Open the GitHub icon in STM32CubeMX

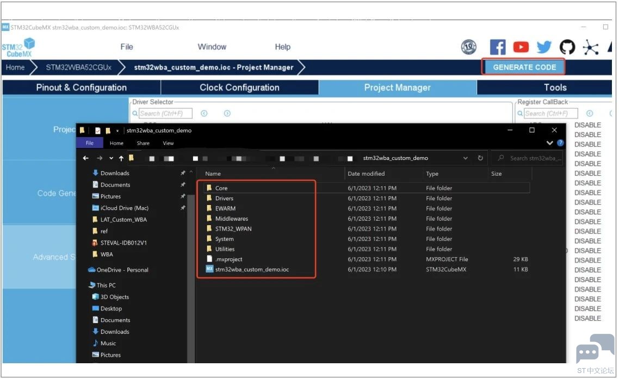click(x=567, y=47)
